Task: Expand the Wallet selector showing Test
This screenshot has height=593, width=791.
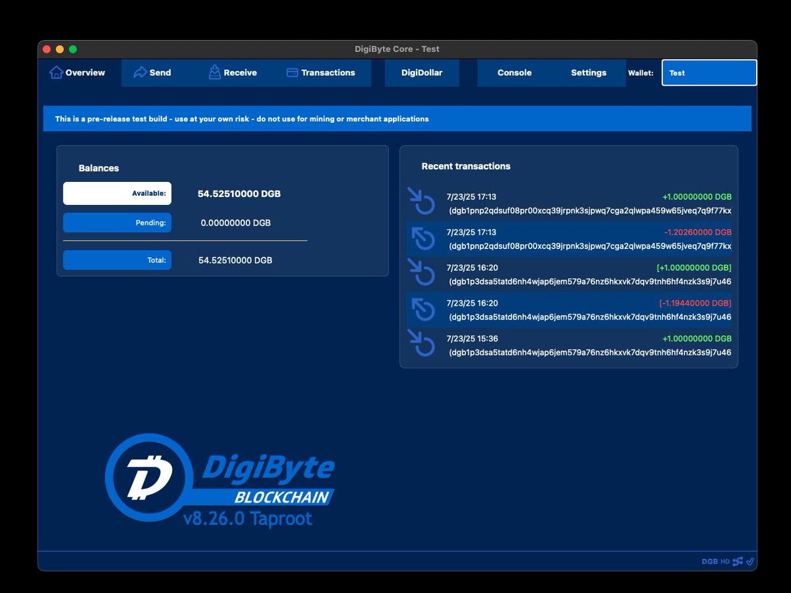Action: click(709, 72)
